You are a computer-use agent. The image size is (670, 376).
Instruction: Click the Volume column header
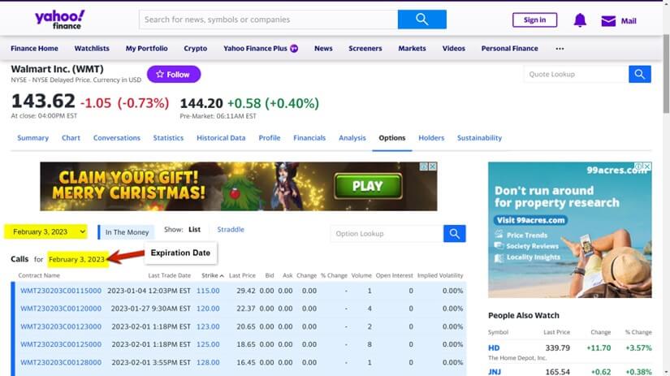361,275
